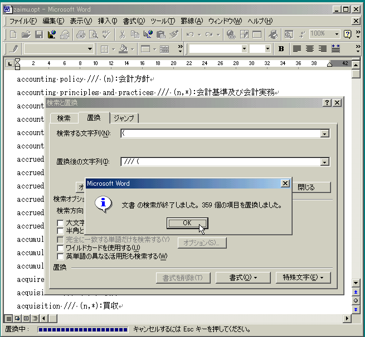365x337 pixels.
Task: Click the 置換中 progress bar
Action: (x=83, y=330)
